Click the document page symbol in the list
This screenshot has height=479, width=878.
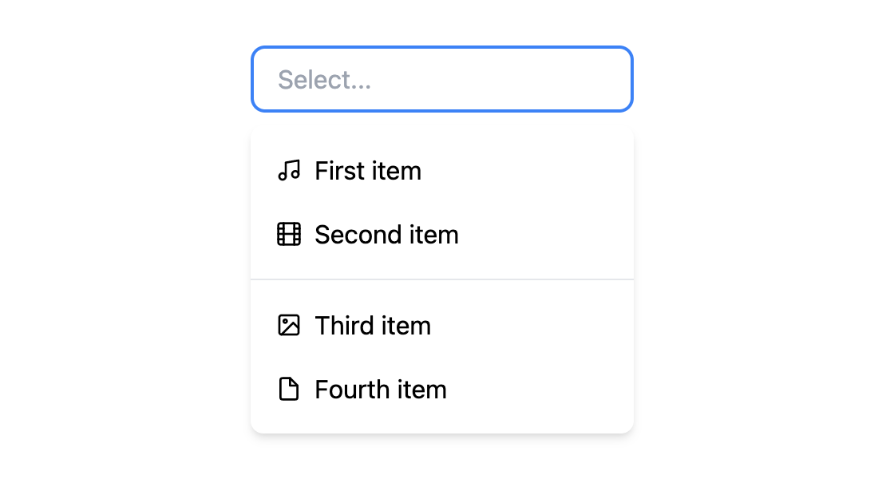(x=289, y=389)
